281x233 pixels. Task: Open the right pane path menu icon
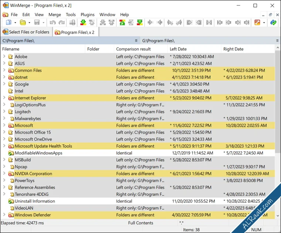277,41
